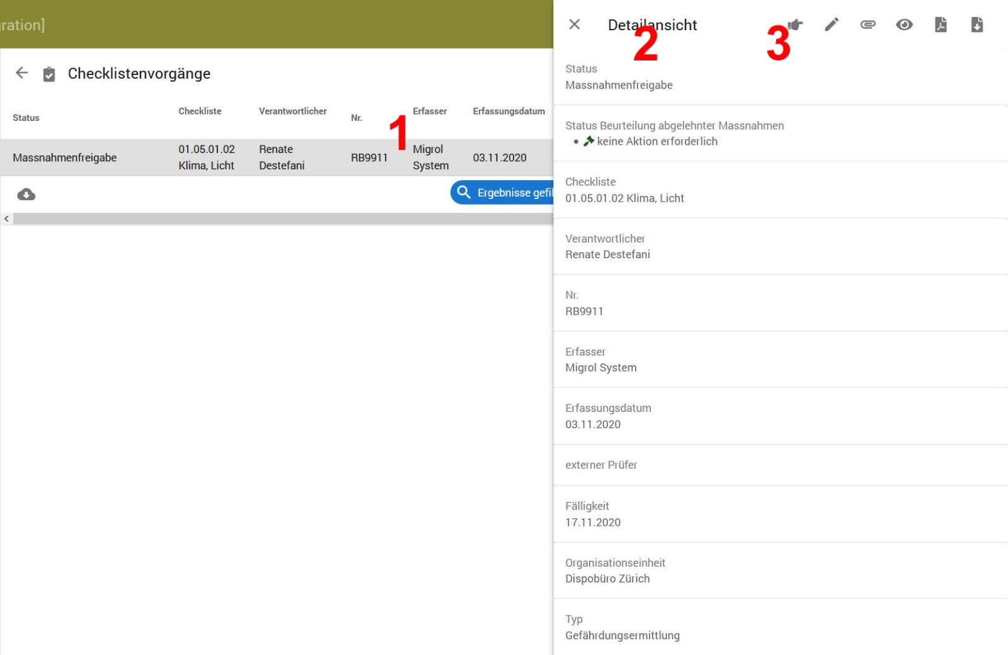Click the Migrol System cell in the table
This screenshot has height=655, width=1008.
[431, 157]
